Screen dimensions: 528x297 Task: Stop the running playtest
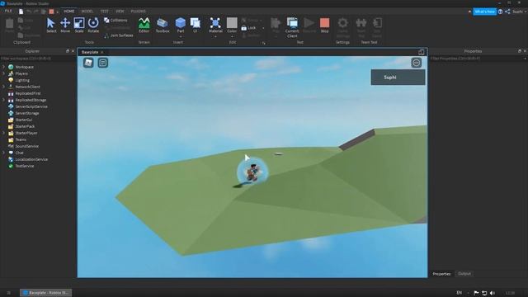coord(324,23)
